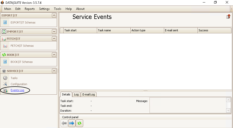233x128 pixels.
Task: Click the Message box scroll down arrow
Action: click(x=228, y=110)
